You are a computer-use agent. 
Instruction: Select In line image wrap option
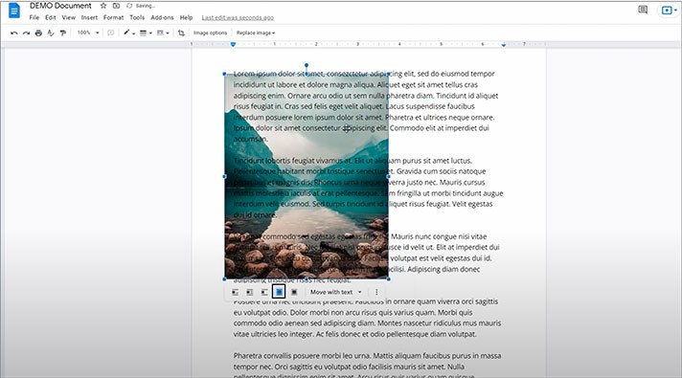click(x=236, y=293)
